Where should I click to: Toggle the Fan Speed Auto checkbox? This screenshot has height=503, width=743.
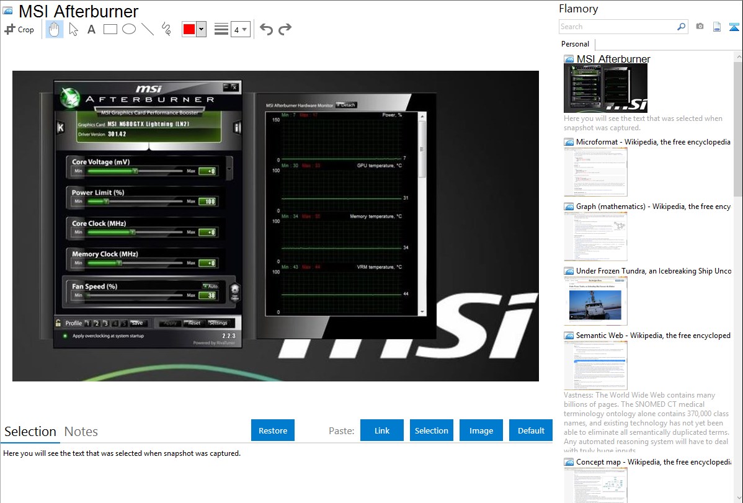210,287
